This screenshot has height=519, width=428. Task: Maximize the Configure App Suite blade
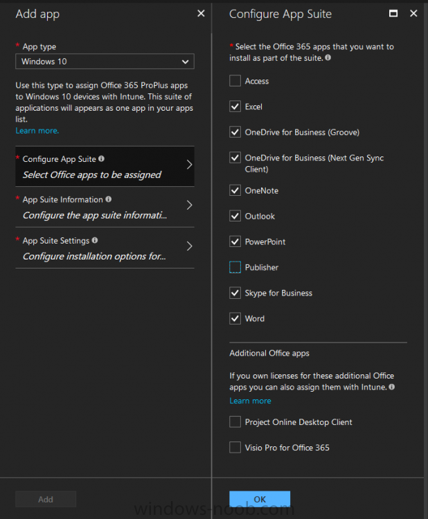[x=393, y=14]
